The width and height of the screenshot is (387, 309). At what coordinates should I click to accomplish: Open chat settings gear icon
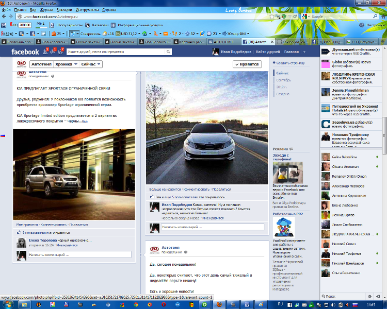tap(370, 296)
